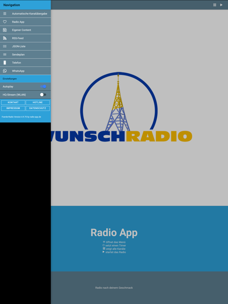228x304 pixels.
Task: Click the Foerde-Radio Version 4.9.70 text
Action: click(x=21, y=117)
